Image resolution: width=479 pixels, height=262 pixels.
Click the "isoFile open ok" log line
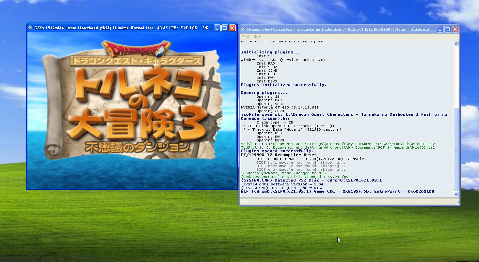coord(344,116)
